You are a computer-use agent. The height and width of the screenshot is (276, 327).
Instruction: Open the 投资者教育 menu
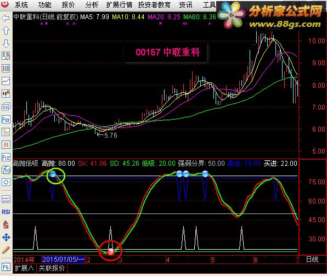[154, 4]
